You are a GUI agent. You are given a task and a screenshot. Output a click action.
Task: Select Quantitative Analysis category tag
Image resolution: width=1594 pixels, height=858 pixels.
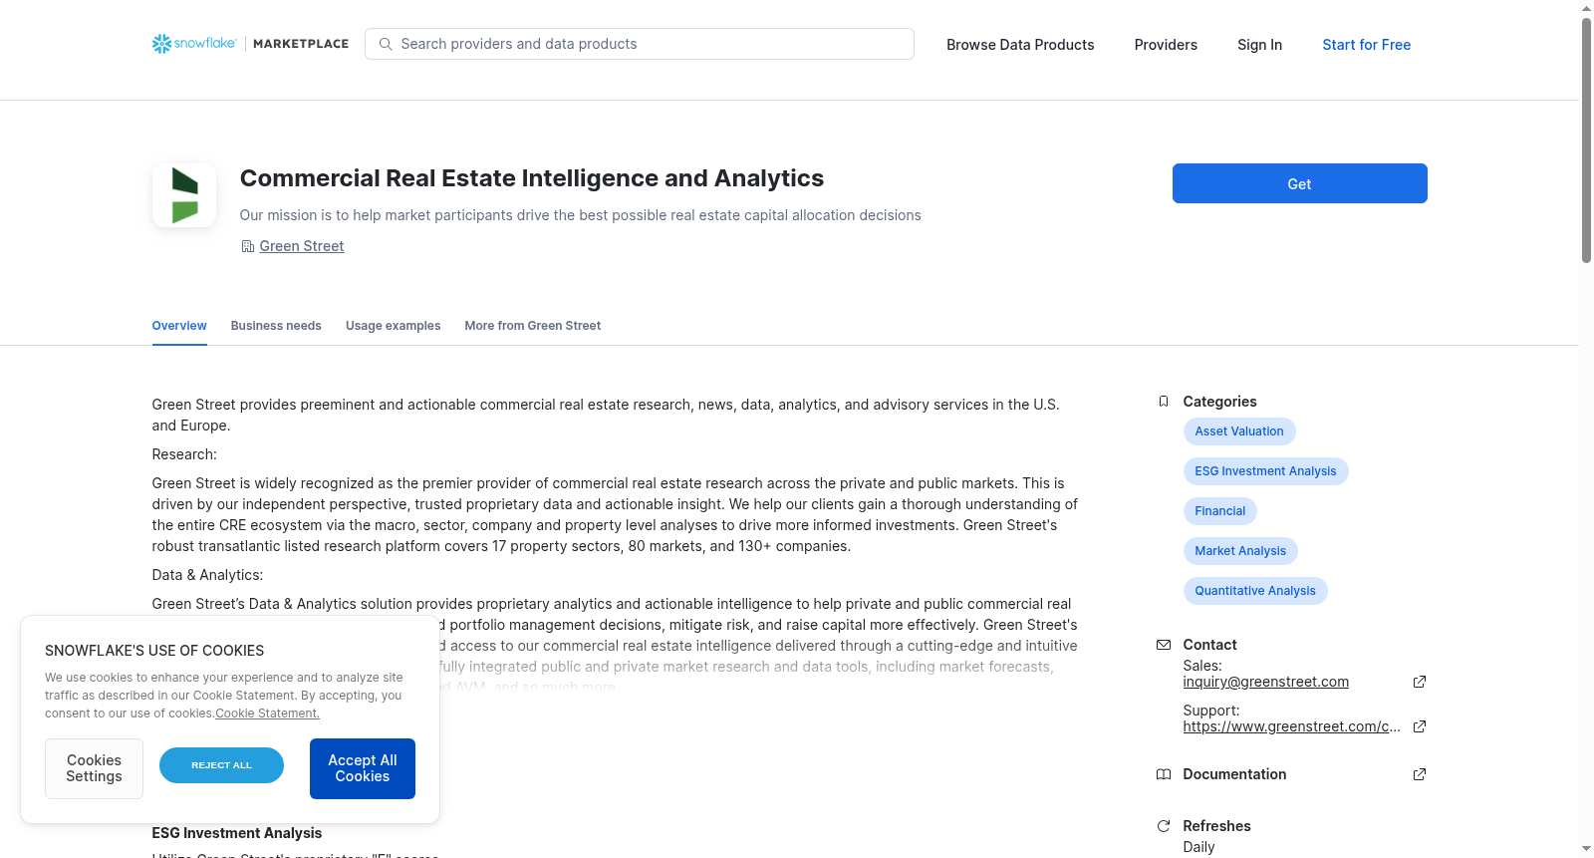click(1255, 591)
